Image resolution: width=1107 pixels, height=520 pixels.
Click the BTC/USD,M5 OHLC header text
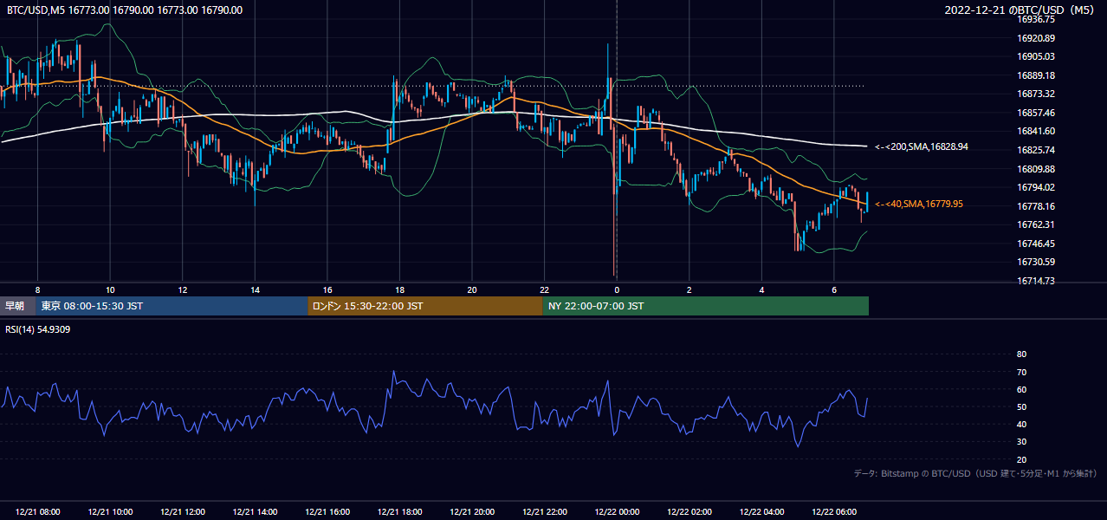coord(125,10)
